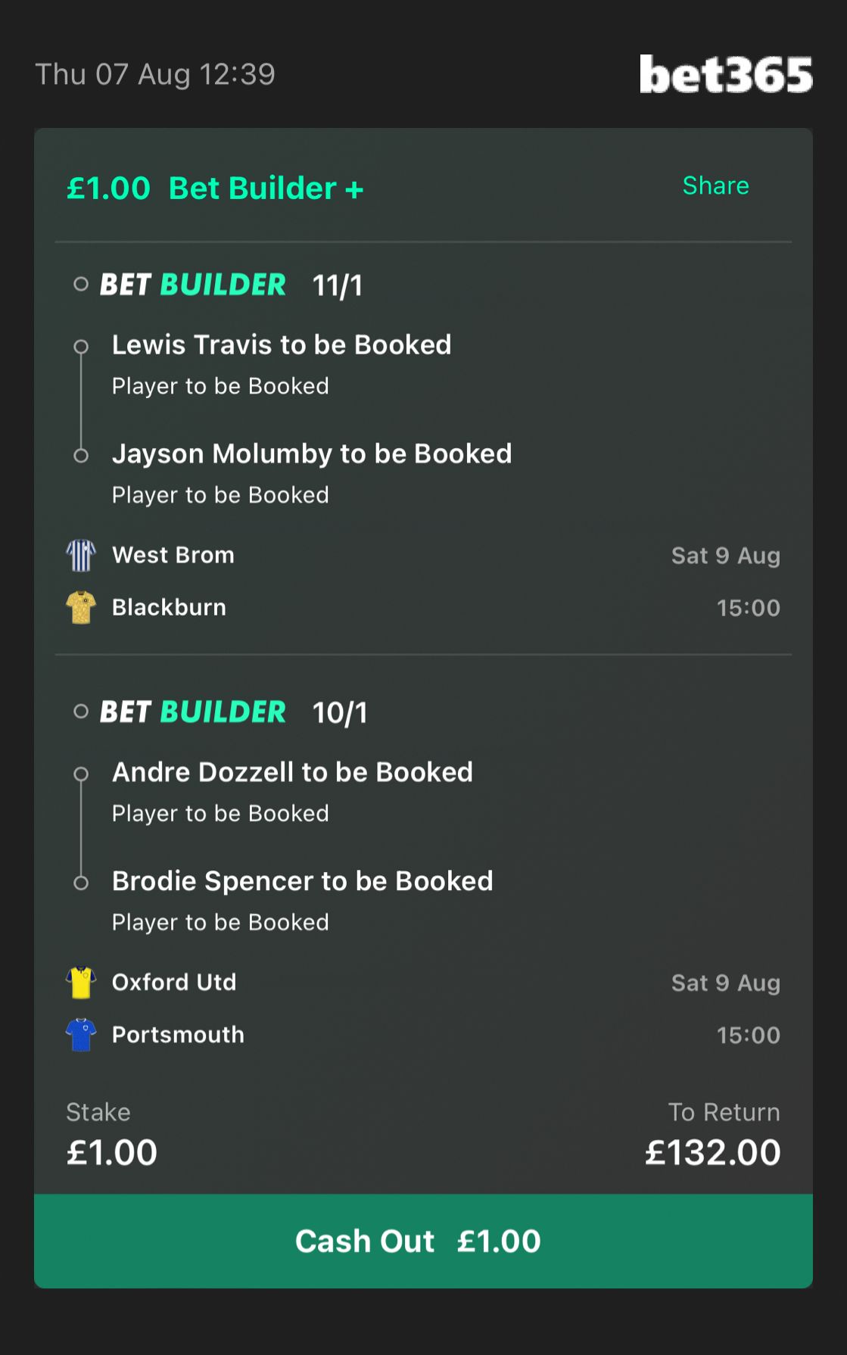Open the 10/1 Bet Builder heading

[234, 712]
